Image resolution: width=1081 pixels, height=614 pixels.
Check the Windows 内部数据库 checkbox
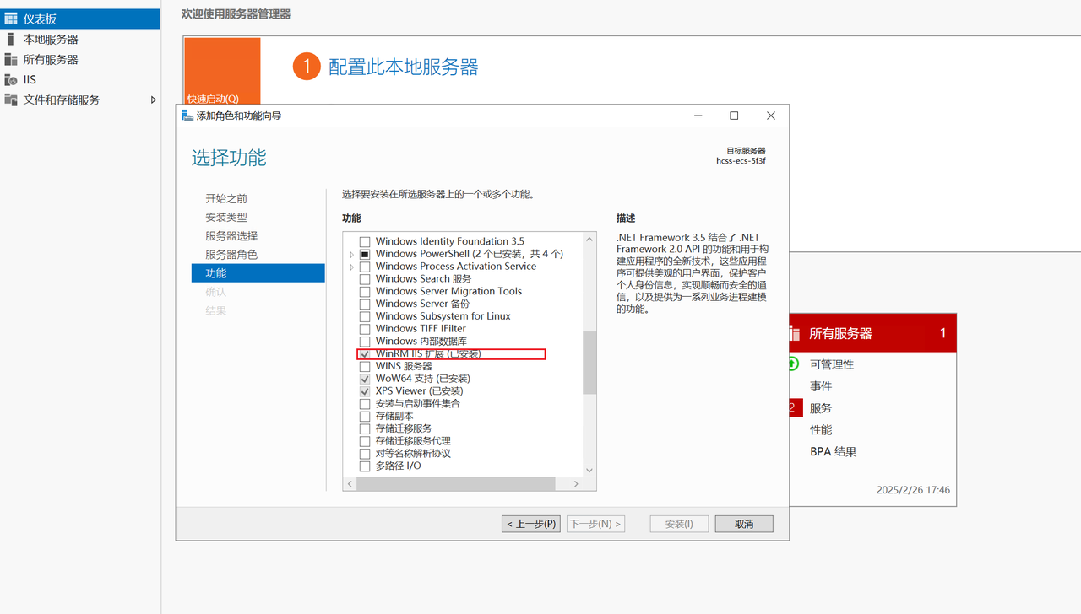click(x=365, y=342)
